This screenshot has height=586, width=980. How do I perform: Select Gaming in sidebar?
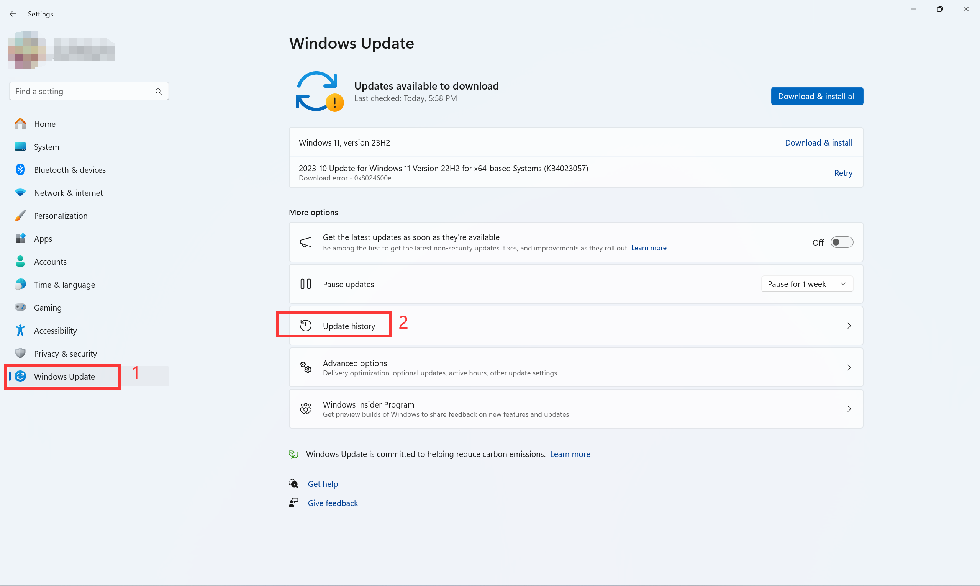(x=89, y=307)
